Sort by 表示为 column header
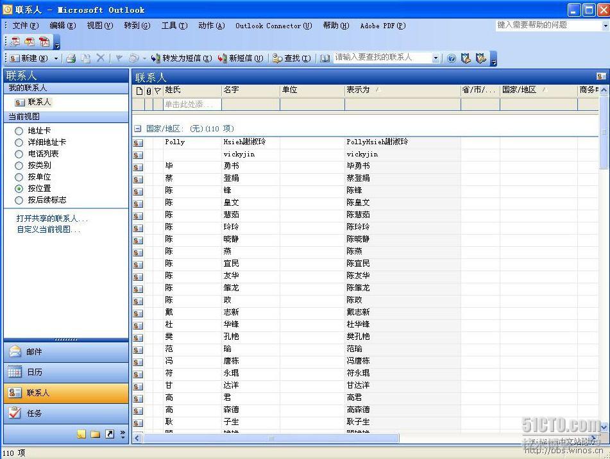Screen dimensions: 610x459 [x=403, y=90]
